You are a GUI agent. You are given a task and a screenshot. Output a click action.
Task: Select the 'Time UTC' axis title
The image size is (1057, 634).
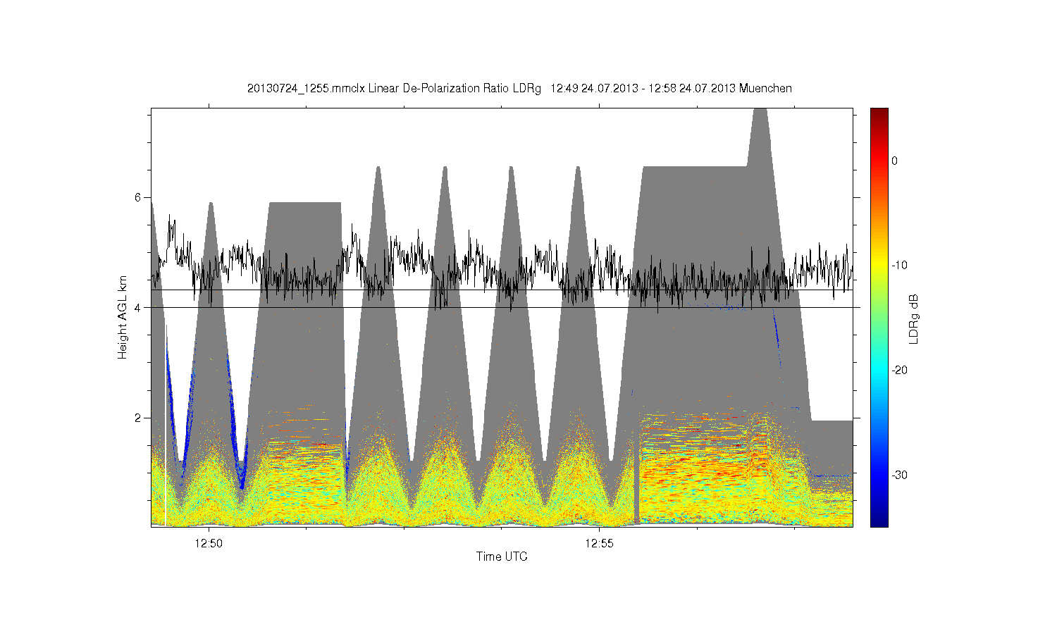[502, 557]
